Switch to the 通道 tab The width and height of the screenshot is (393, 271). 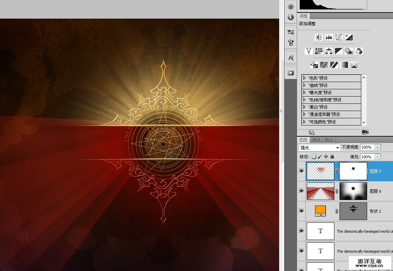pos(316,140)
